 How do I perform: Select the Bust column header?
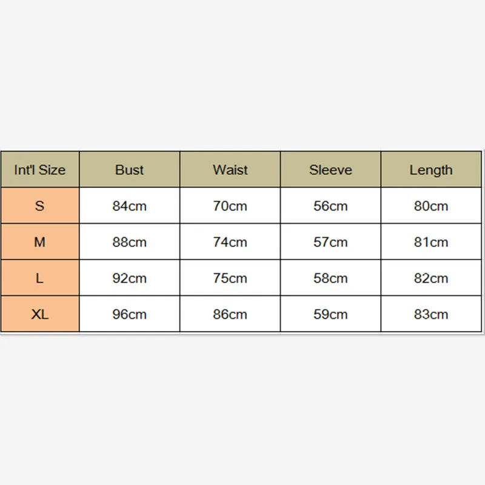point(130,170)
